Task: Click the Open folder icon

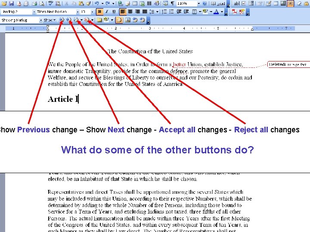Action: [4, 3]
